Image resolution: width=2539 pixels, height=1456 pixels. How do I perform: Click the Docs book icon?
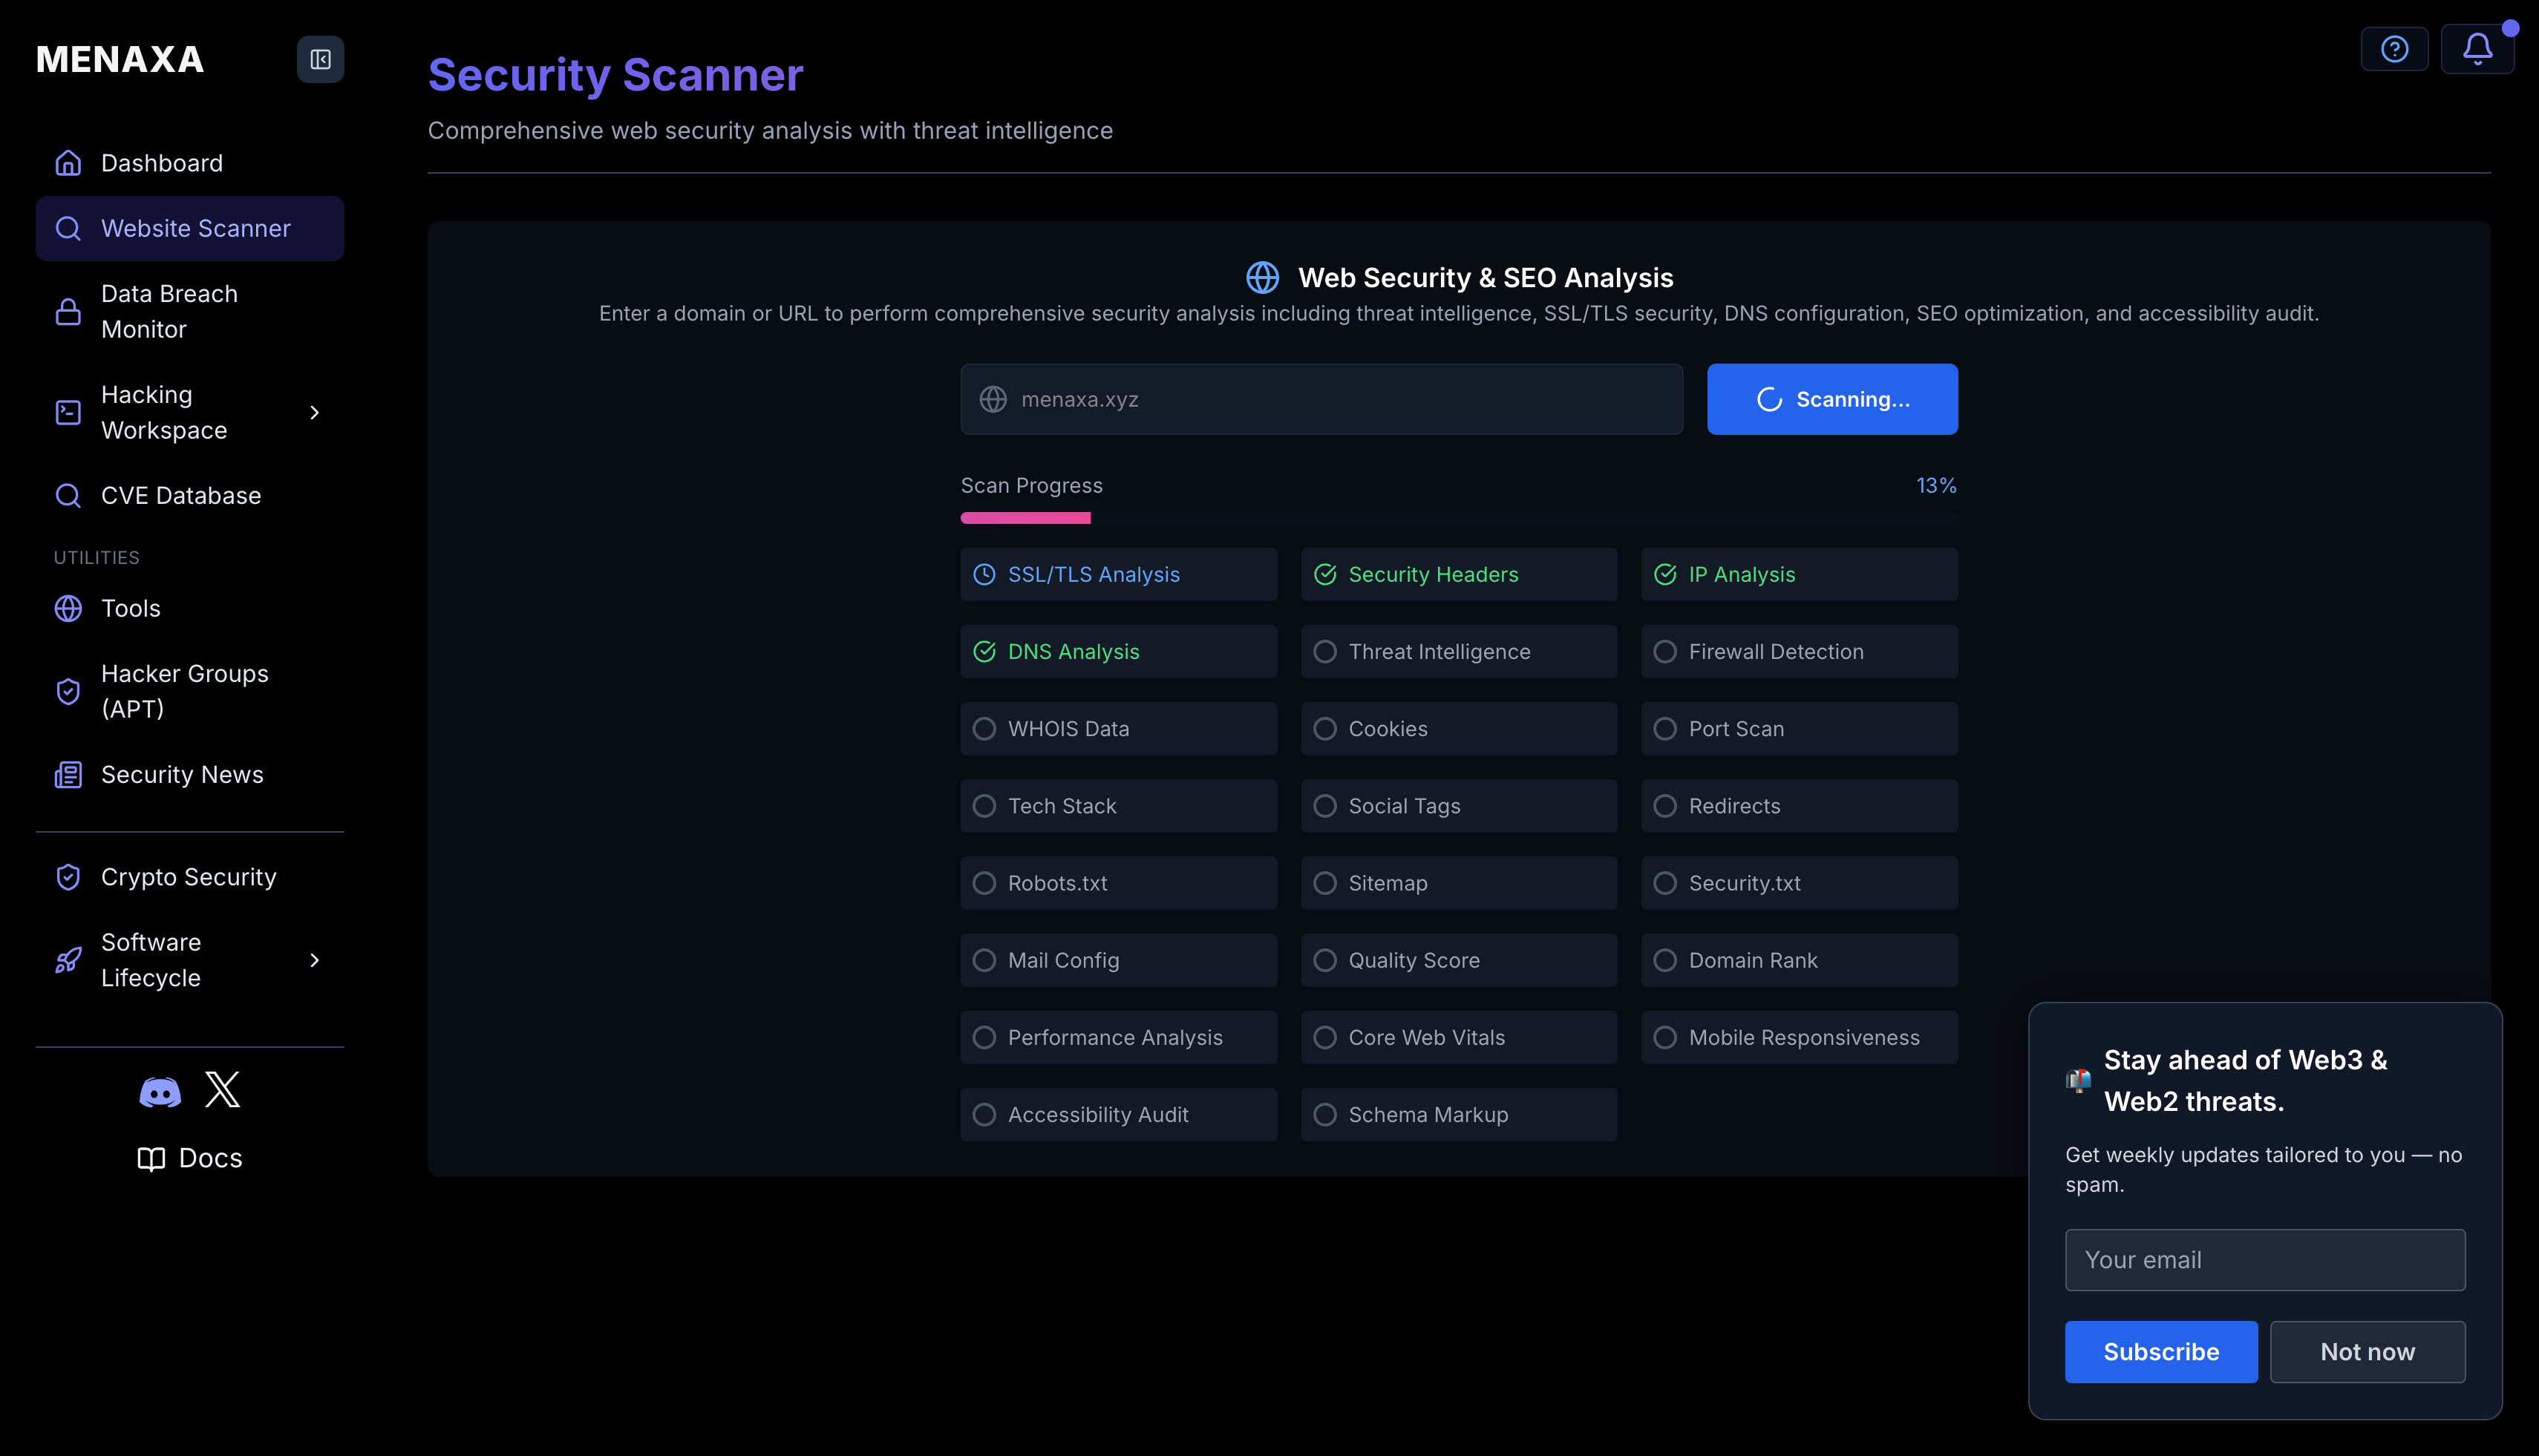pyautogui.click(x=151, y=1159)
